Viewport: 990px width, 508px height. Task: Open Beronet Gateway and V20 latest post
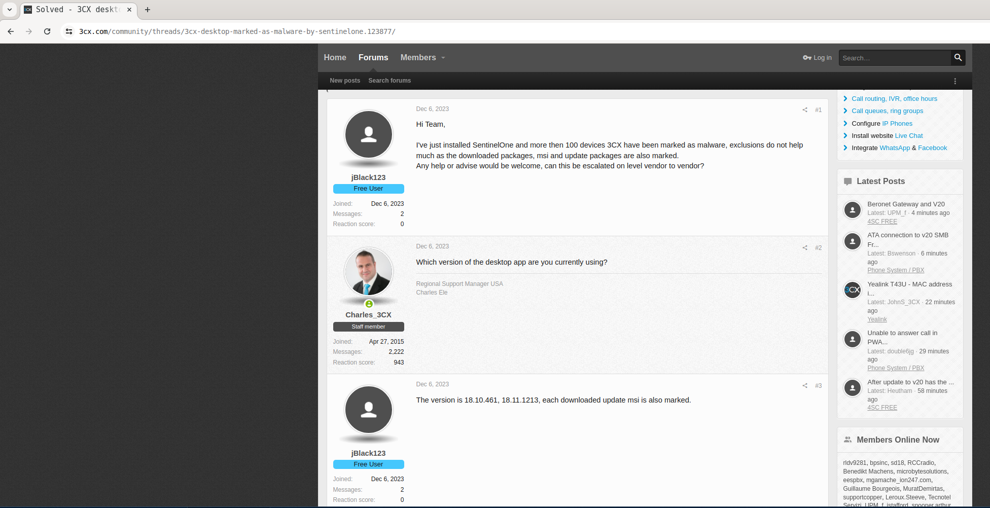click(905, 204)
